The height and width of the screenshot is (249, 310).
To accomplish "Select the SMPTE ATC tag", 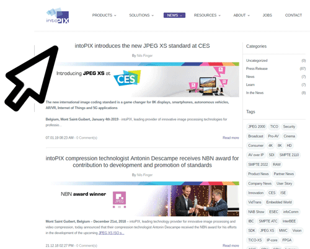I will (x=268, y=221).
